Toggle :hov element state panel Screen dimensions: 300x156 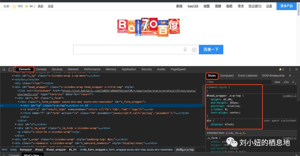click(x=277, y=82)
